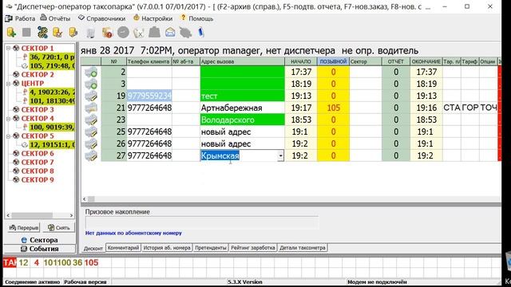Switch to the Рейтинг заработка tab
Image resolution: width=511 pixels, height=287 pixels.
pos(253,248)
